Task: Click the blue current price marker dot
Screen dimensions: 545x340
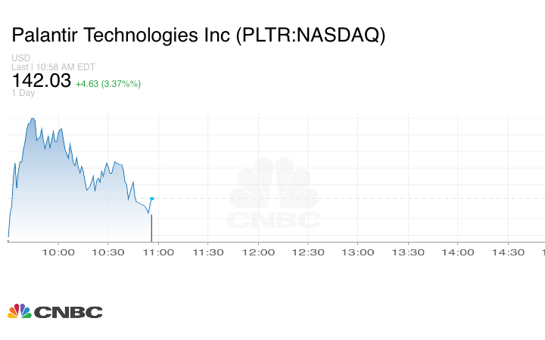Action: click(x=152, y=199)
